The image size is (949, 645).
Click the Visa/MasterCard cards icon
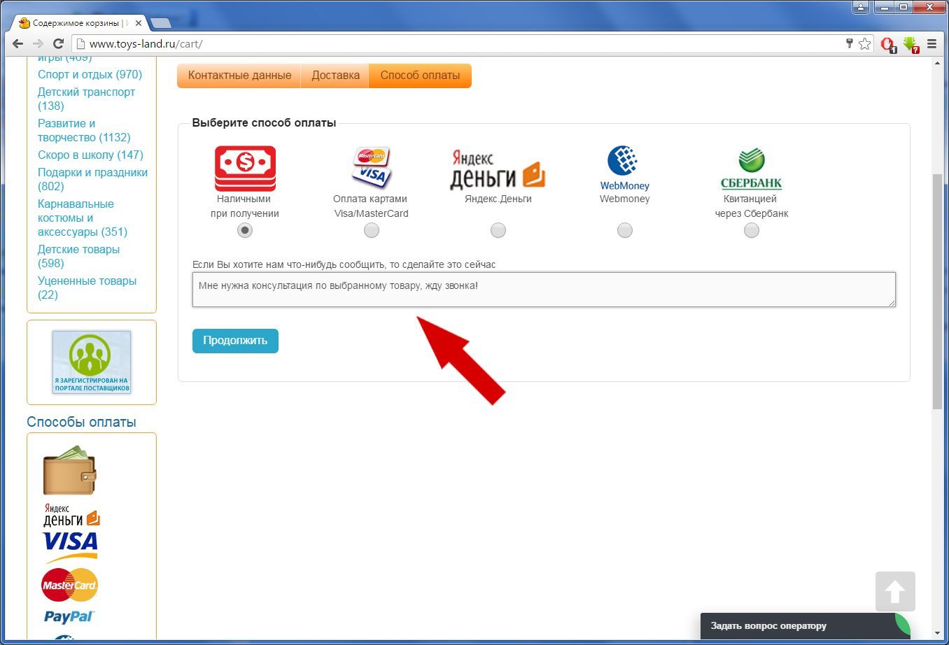tap(371, 167)
